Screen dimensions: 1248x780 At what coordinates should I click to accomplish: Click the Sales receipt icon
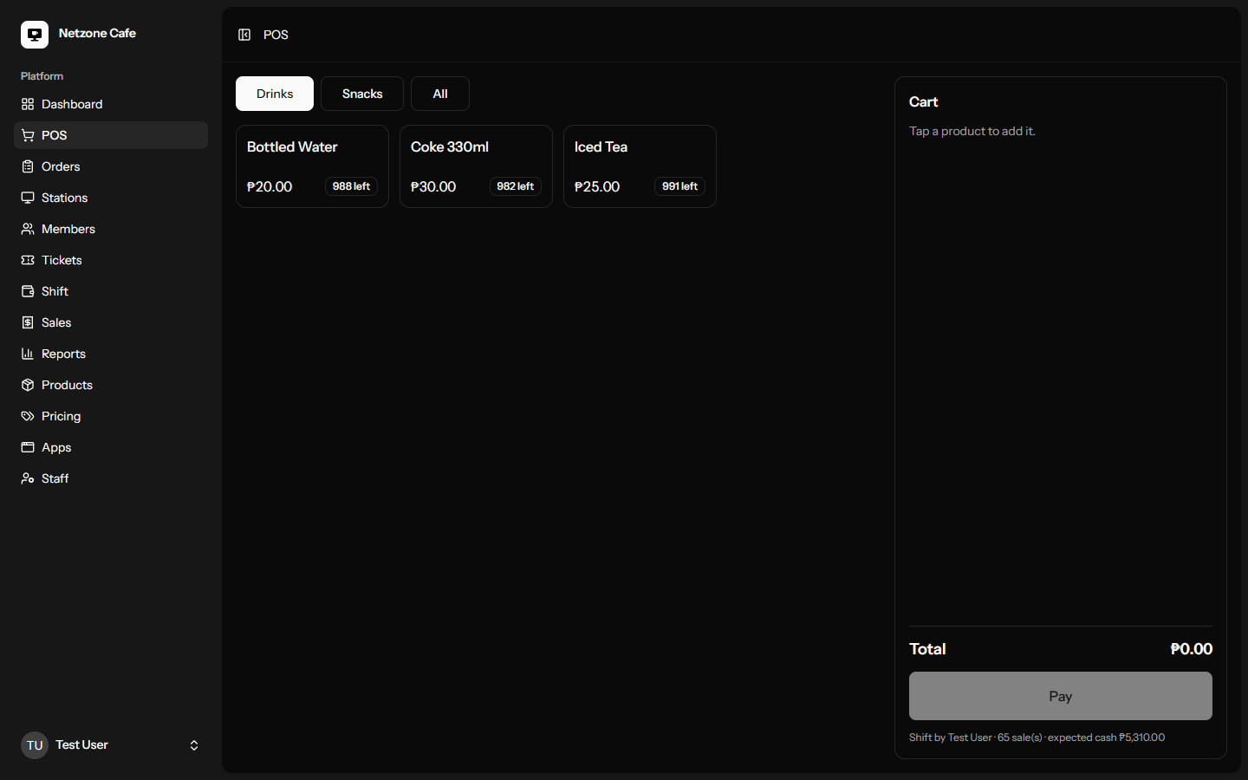[28, 322]
